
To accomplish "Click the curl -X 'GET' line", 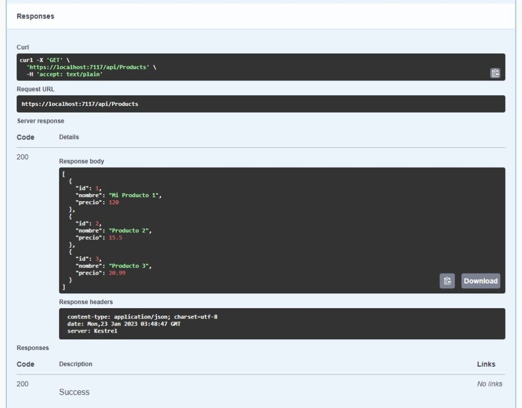I will tap(45, 60).
